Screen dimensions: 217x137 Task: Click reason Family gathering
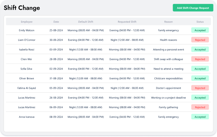tap(168, 107)
